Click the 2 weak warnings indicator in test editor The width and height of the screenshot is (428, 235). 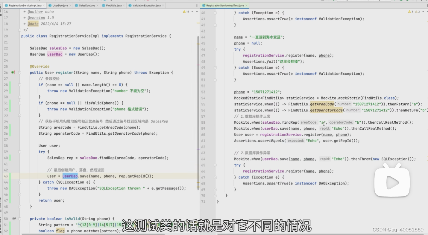point(417,12)
